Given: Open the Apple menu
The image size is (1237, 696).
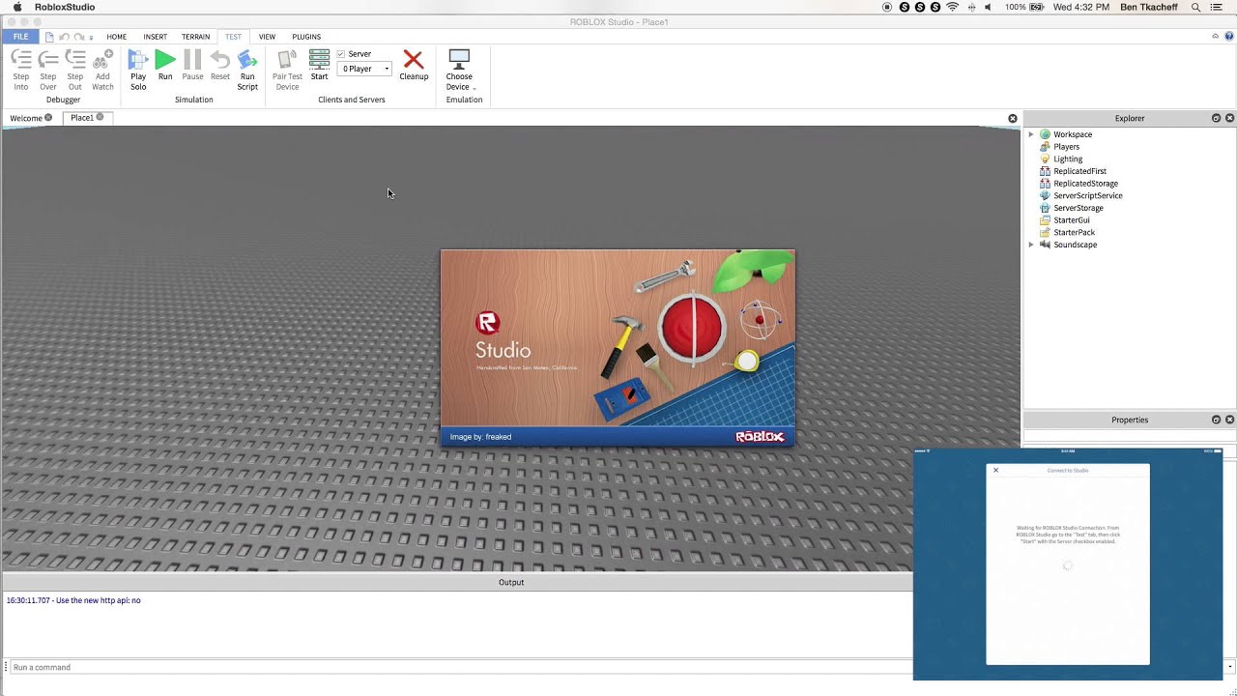Looking at the screenshot, I should (16, 7).
